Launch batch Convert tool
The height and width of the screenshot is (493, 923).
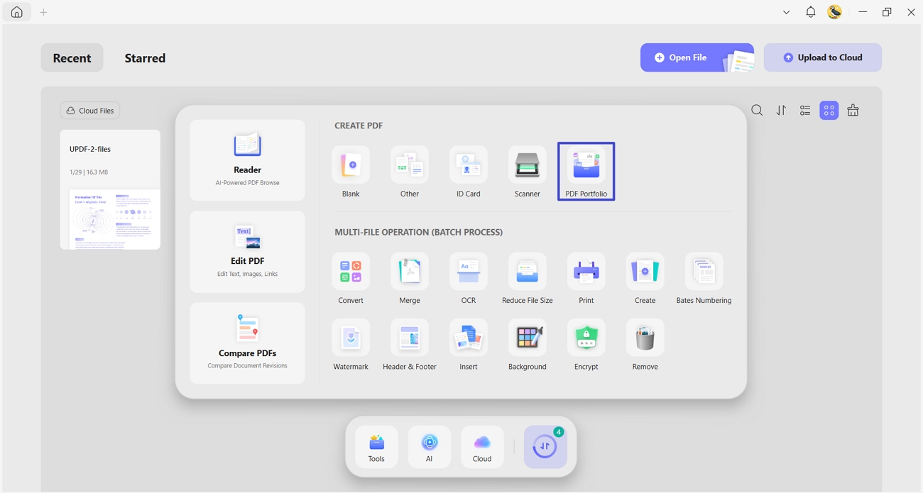351,278
